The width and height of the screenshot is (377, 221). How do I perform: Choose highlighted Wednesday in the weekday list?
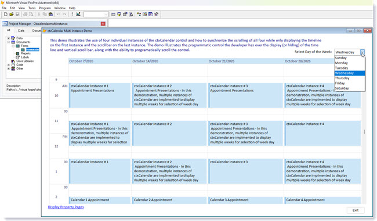tap(350, 73)
